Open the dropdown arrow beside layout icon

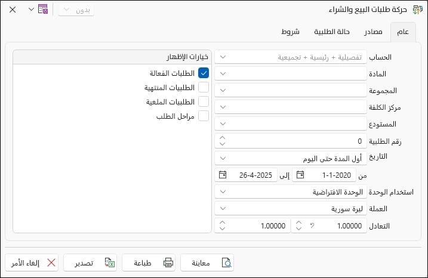click(x=32, y=10)
